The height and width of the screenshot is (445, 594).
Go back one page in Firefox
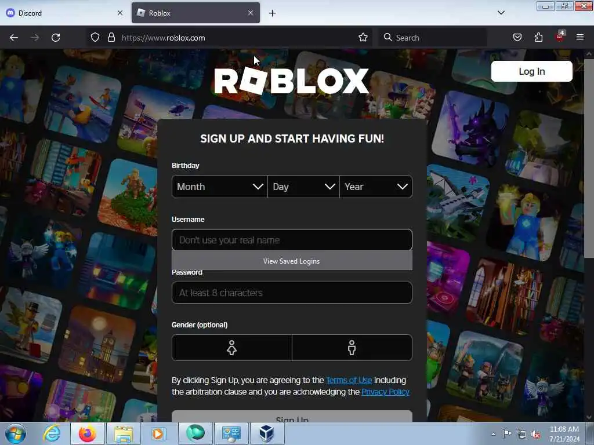click(x=14, y=38)
